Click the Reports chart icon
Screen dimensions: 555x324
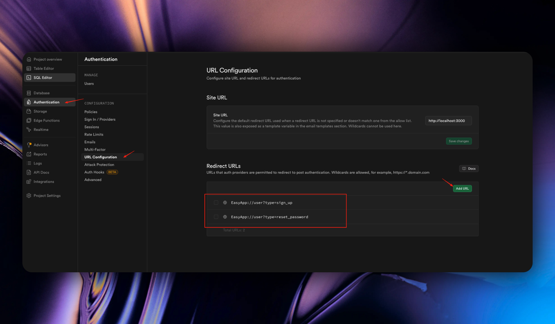coord(29,154)
